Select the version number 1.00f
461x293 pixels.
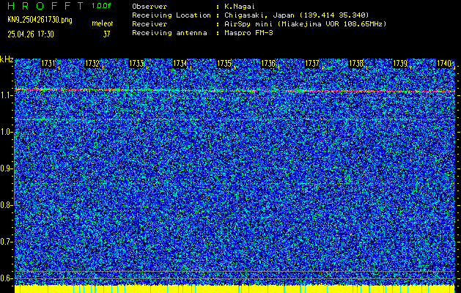tap(101, 6)
